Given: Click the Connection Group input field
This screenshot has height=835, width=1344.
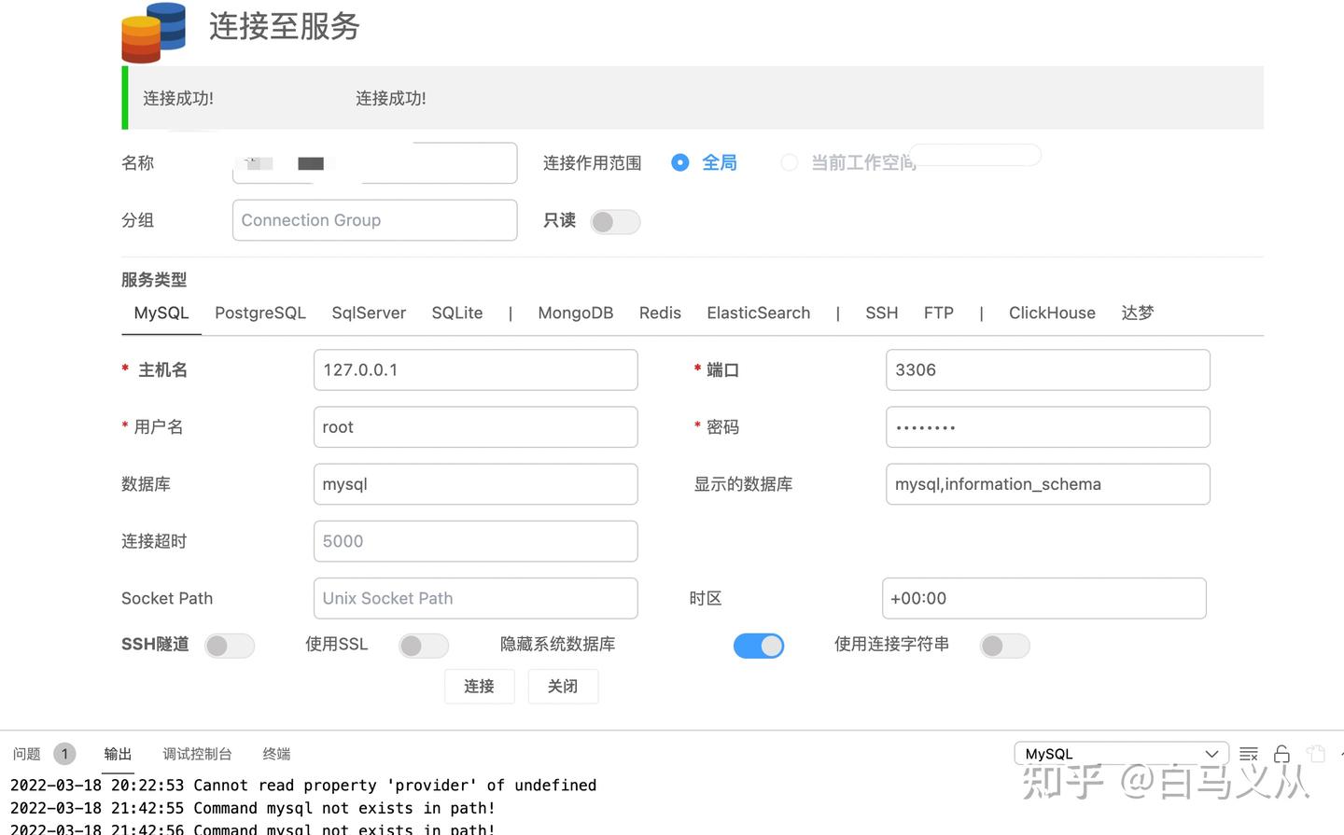Looking at the screenshot, I should click(x=375, y=220).
